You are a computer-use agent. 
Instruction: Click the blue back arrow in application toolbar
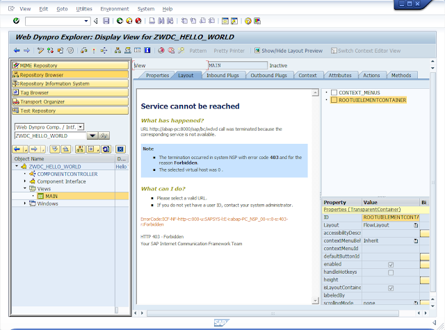[17, 51]
